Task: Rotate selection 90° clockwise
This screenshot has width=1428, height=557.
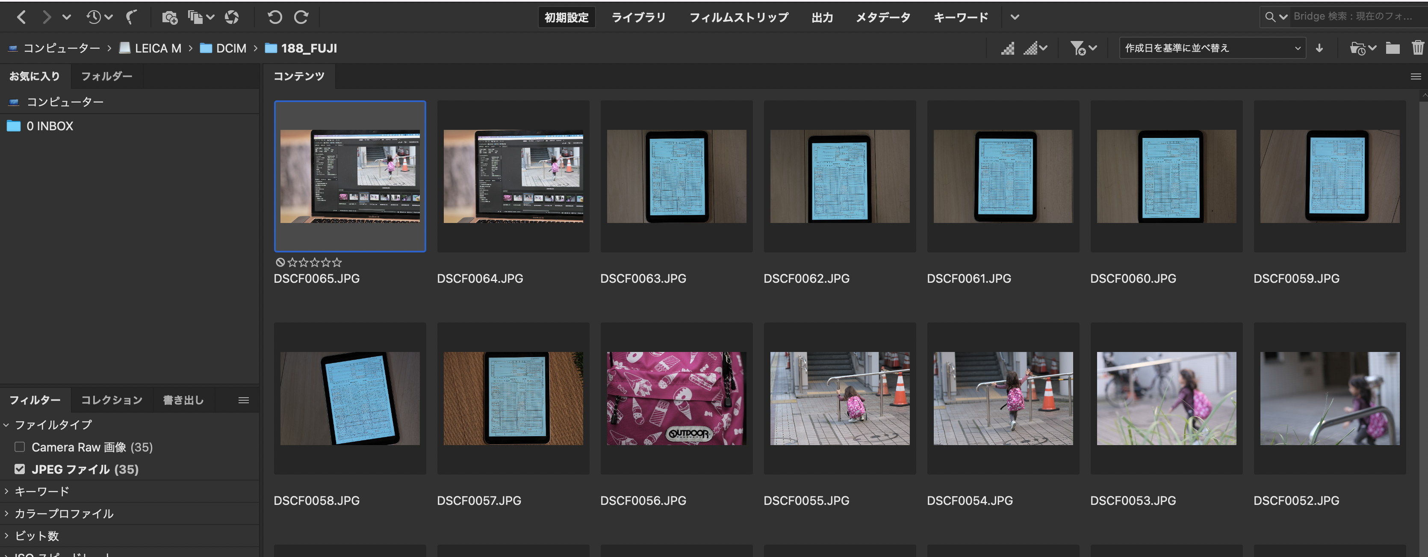Action: [x=301, y=17]
